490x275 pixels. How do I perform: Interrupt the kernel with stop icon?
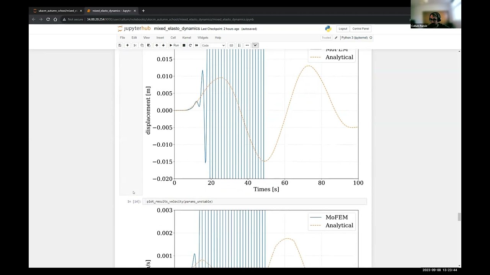184,45
